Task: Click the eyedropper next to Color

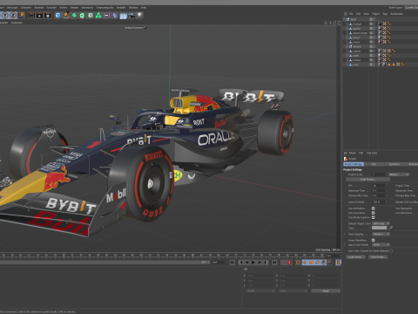Action: pos(391,228)
